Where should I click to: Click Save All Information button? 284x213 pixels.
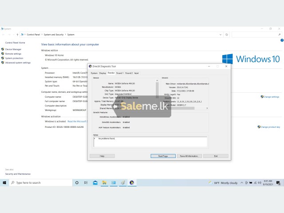[189, 156]
